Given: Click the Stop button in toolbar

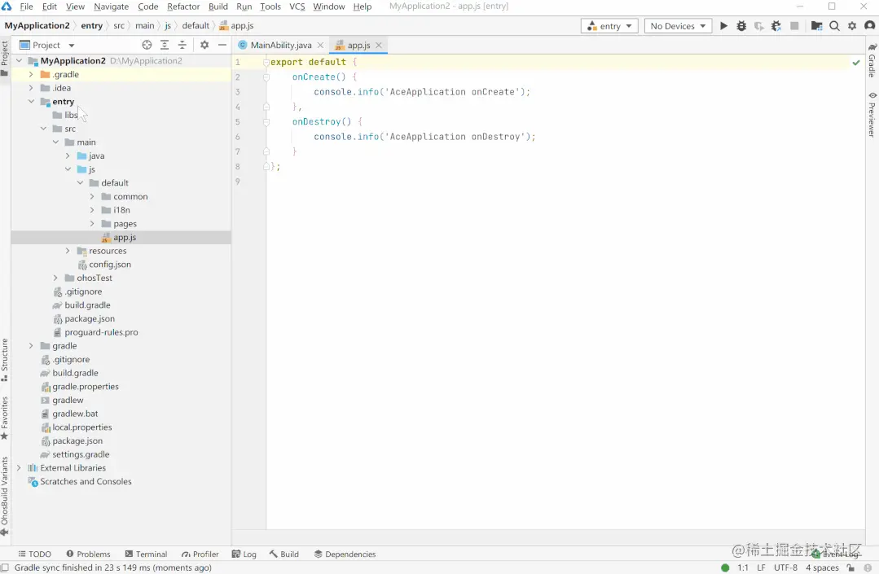Looking at the screenshot, I should click(794, 26).
